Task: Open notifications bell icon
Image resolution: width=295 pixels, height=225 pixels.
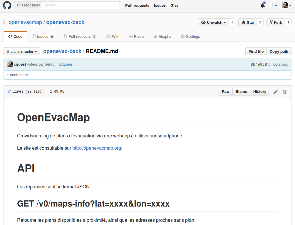Action: tap(263, 5)
